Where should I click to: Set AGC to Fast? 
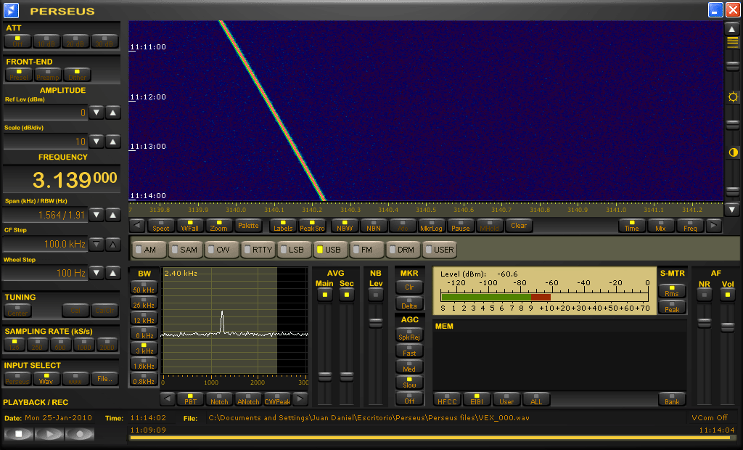click(x=409, y=351)
